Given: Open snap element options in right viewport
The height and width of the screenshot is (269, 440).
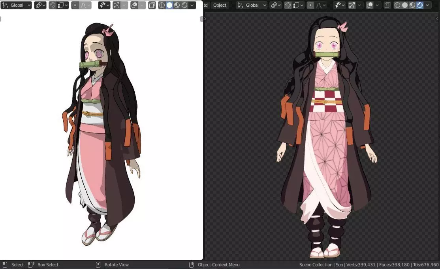Looking at the screenshot, I should [298, 5].
